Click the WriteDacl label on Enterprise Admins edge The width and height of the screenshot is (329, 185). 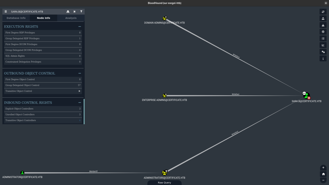click(x=236, y=94)
